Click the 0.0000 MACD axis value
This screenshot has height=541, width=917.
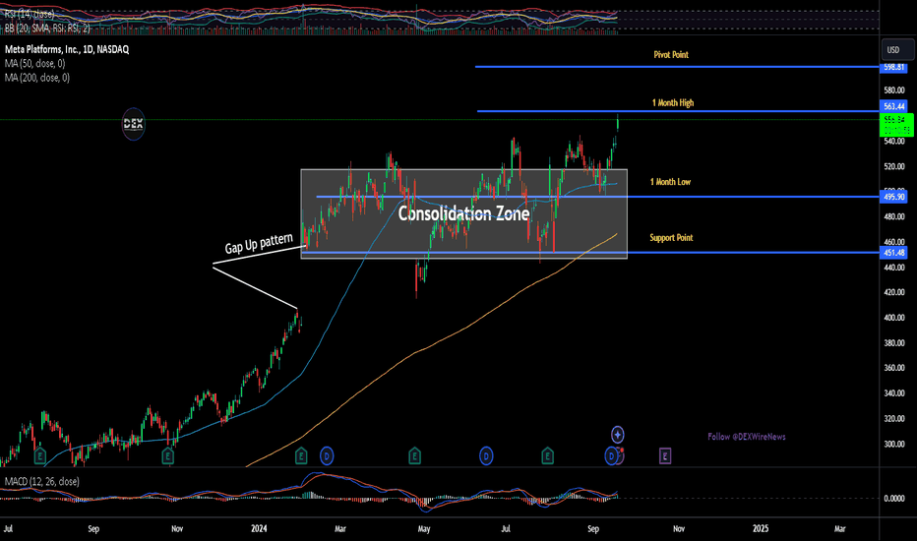[894, 499]
